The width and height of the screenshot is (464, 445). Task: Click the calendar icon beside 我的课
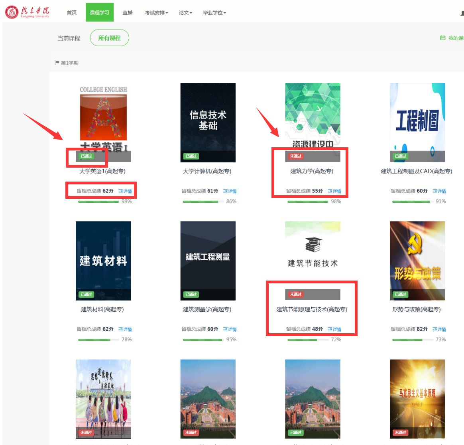point(443,38)
